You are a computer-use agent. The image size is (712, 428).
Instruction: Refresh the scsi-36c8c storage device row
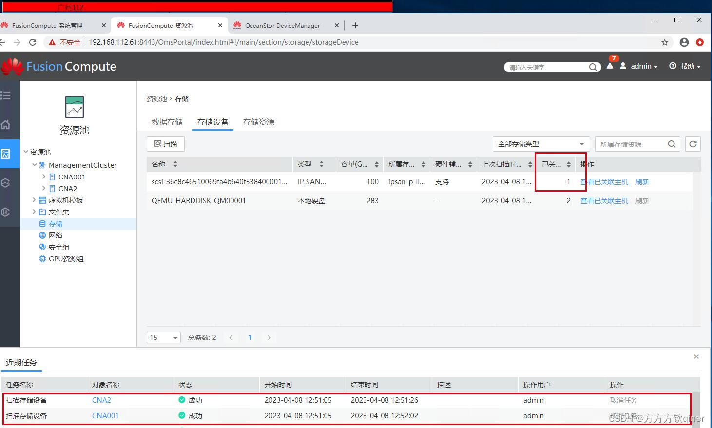click(642, 182)
